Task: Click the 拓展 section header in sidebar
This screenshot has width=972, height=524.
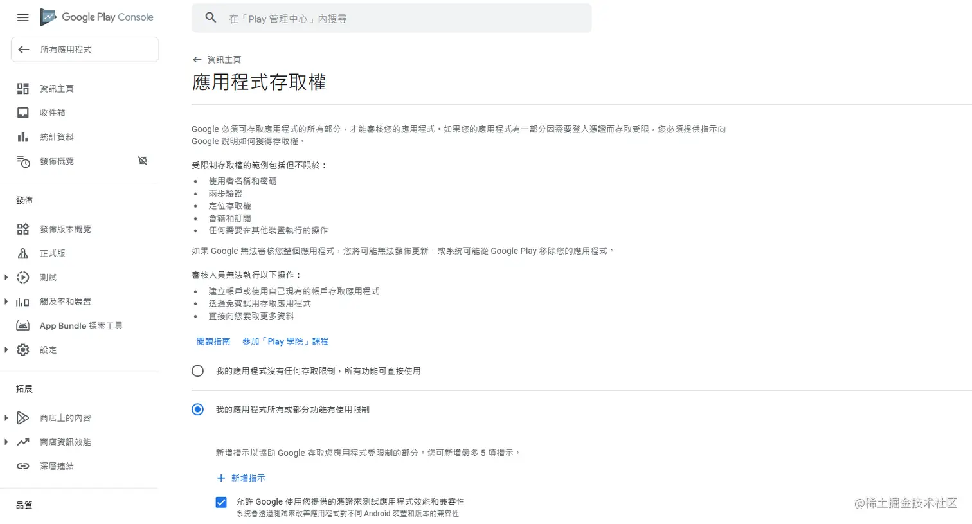Action: click(x=24, y=389)
